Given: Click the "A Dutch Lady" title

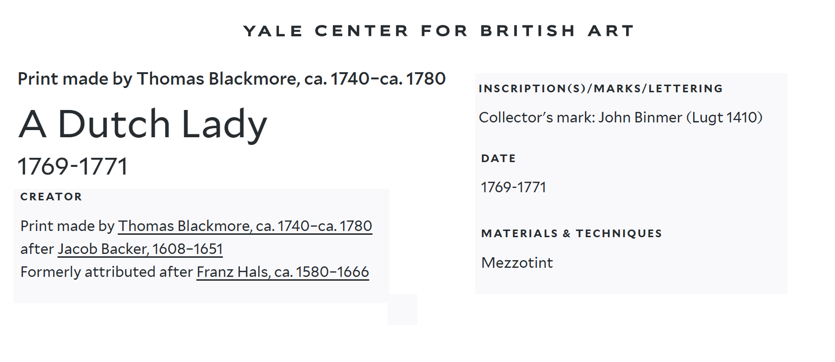Looking at the screenshot, I should point(143,124).
